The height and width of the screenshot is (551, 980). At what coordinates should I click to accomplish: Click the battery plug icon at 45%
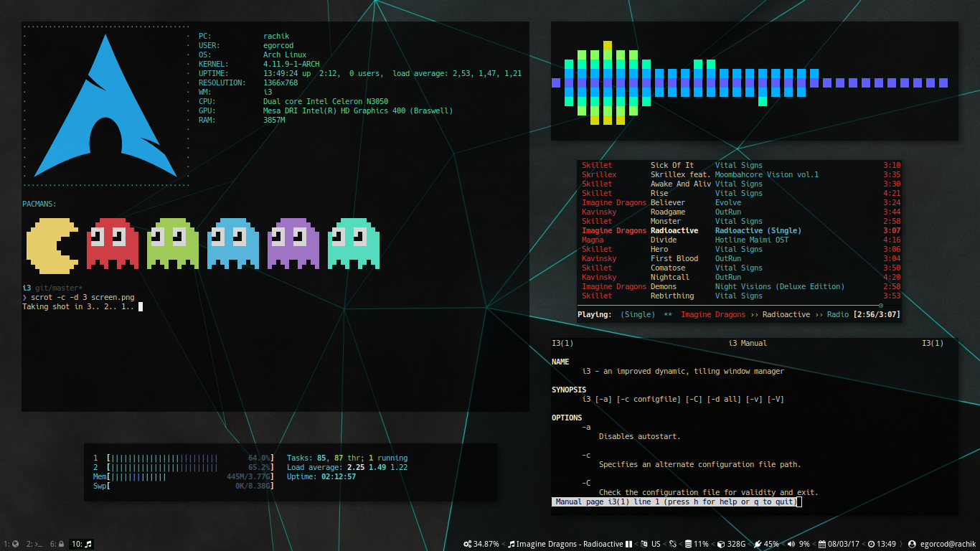click(758, 544)
